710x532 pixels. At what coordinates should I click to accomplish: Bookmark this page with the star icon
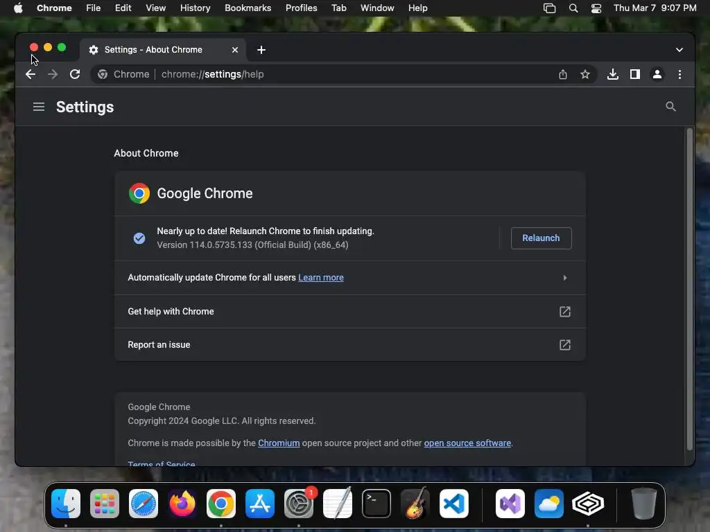click(585, 74)
